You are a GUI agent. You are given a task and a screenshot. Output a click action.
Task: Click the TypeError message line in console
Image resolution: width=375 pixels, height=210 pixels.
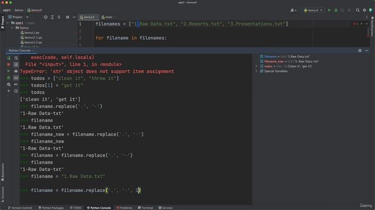point(97,71)
